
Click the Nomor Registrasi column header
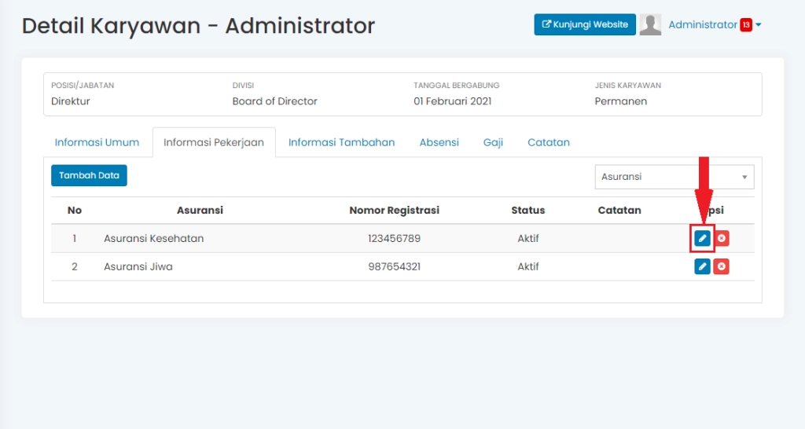pyautogui.click(x=394, y=210)
